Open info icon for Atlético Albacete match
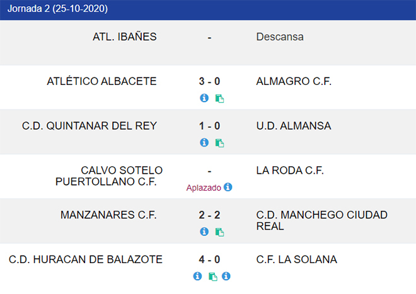This screenshot has width=416, height=294. (204, 98)
